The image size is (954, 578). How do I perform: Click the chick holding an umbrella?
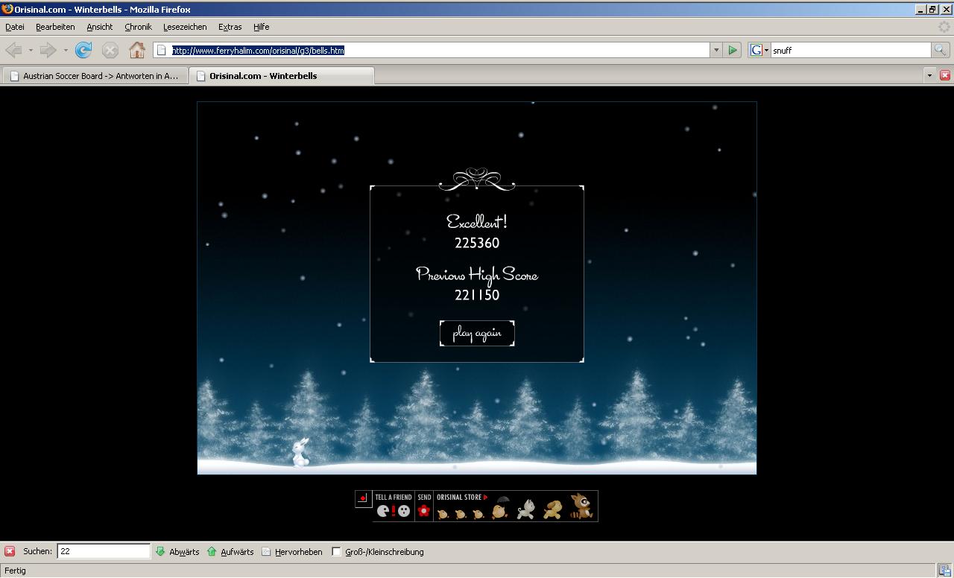(x=501, y=508)
